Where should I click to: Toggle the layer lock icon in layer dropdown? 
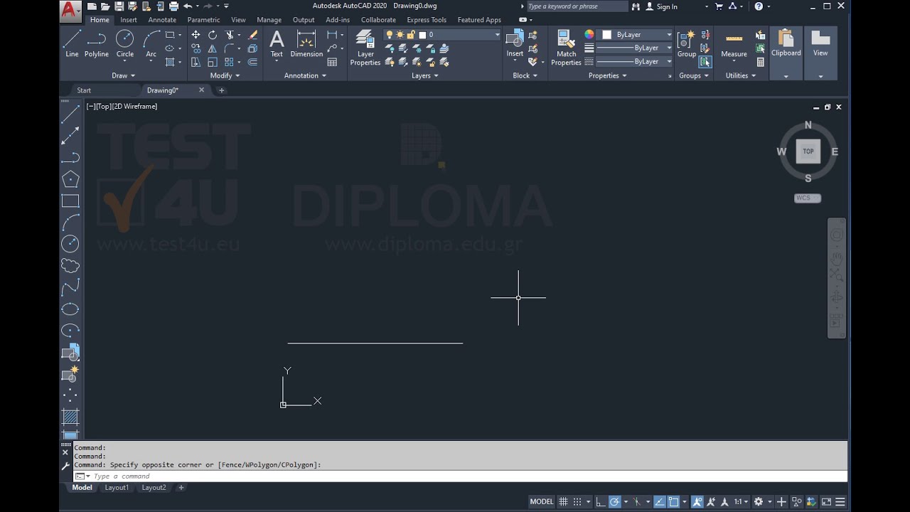click(411, 35)
